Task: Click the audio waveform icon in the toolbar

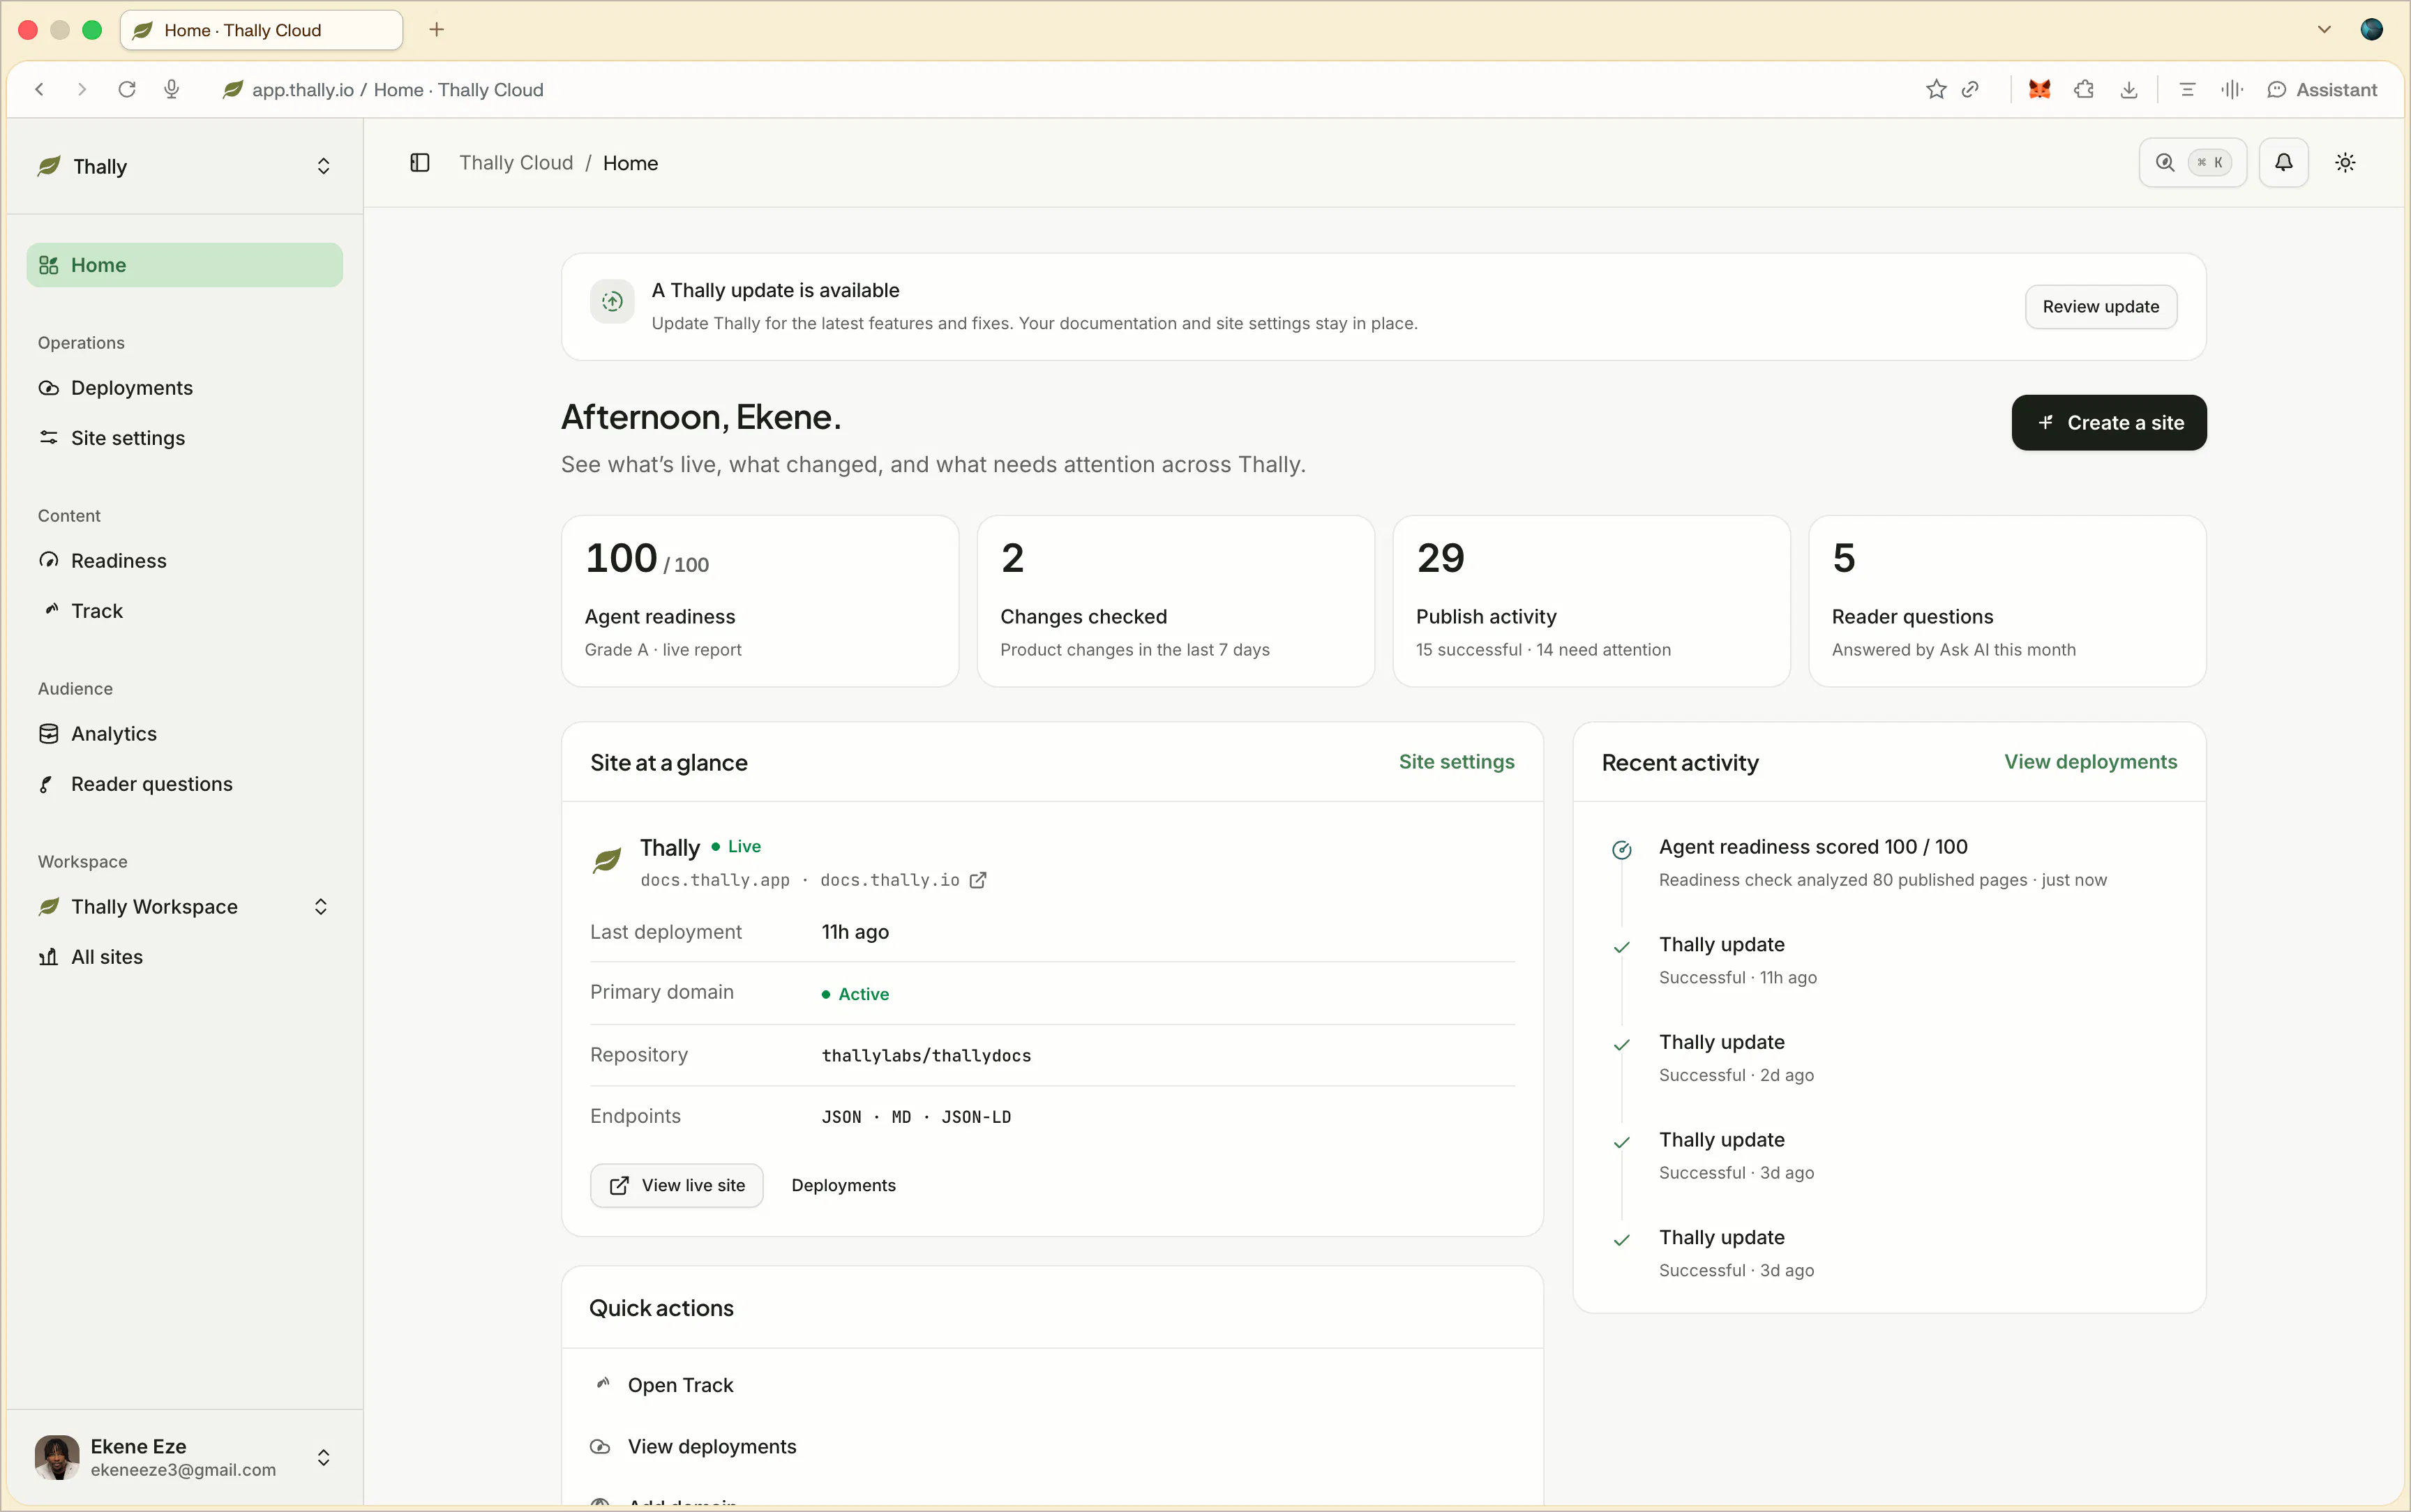Action: click(2232, 89)
